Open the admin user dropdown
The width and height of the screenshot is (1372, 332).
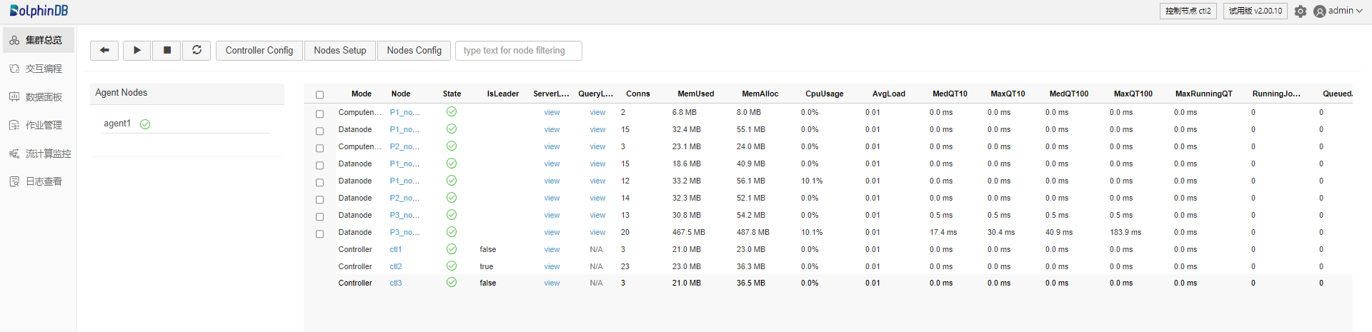[1338, 11]
